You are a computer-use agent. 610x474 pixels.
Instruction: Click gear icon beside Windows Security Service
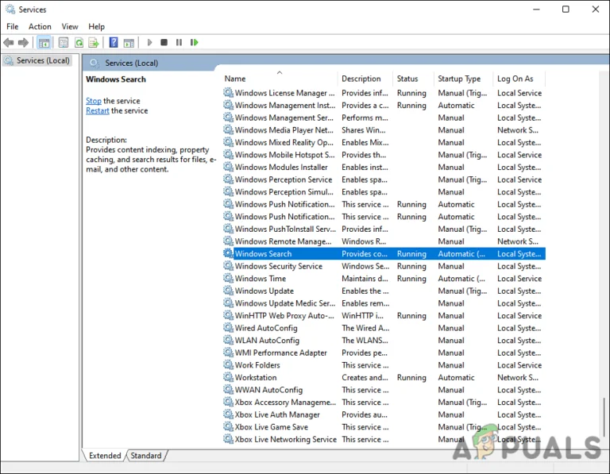tap(228, 266)
